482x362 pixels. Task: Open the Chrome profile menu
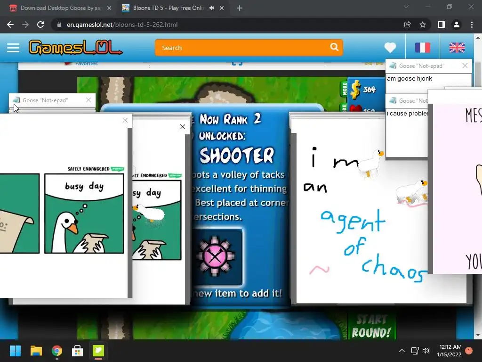pos(457,25)
